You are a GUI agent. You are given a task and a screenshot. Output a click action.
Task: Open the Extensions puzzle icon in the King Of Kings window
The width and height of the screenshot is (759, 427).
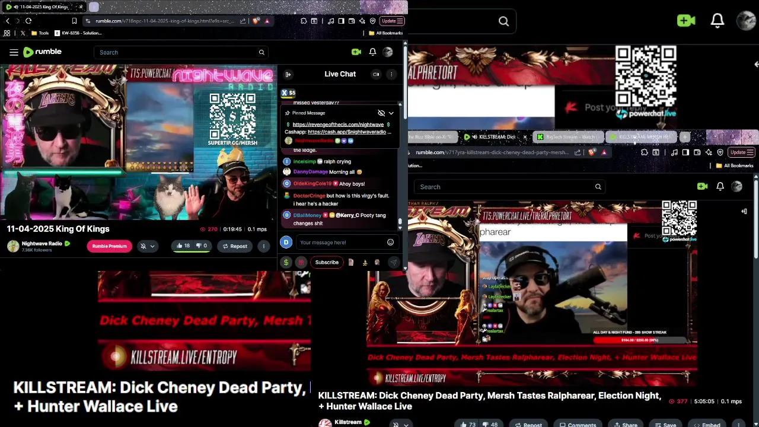[304, 21]
